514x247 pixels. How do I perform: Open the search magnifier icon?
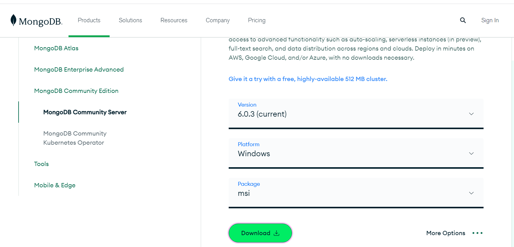click(463, 20)
